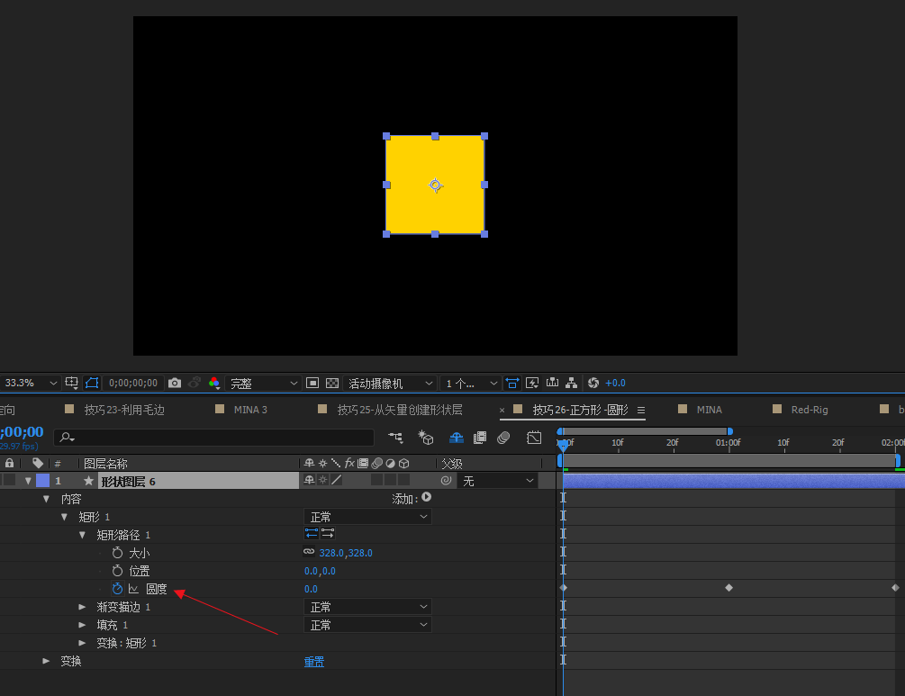Toggle the constrain proportions link icon
The image size is (905, 696).
[310, 552]
